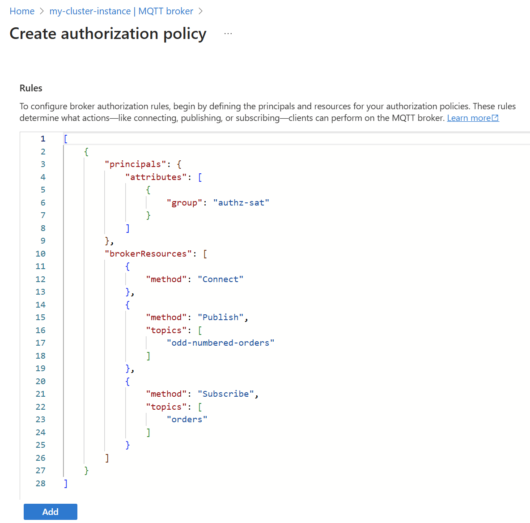This screenshot has width=530, height=523.
Task: Click the "Publish" method value on line 15
Action: tap(220, 317)
